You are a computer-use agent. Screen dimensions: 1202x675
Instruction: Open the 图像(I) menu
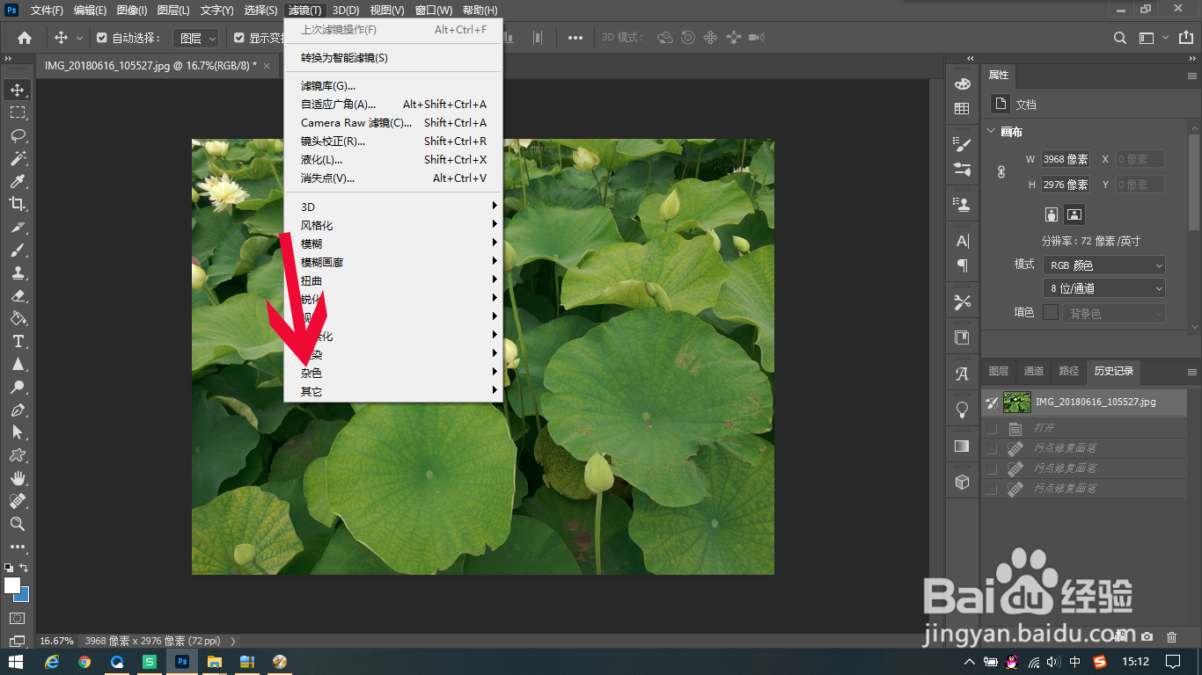point(132,11)
